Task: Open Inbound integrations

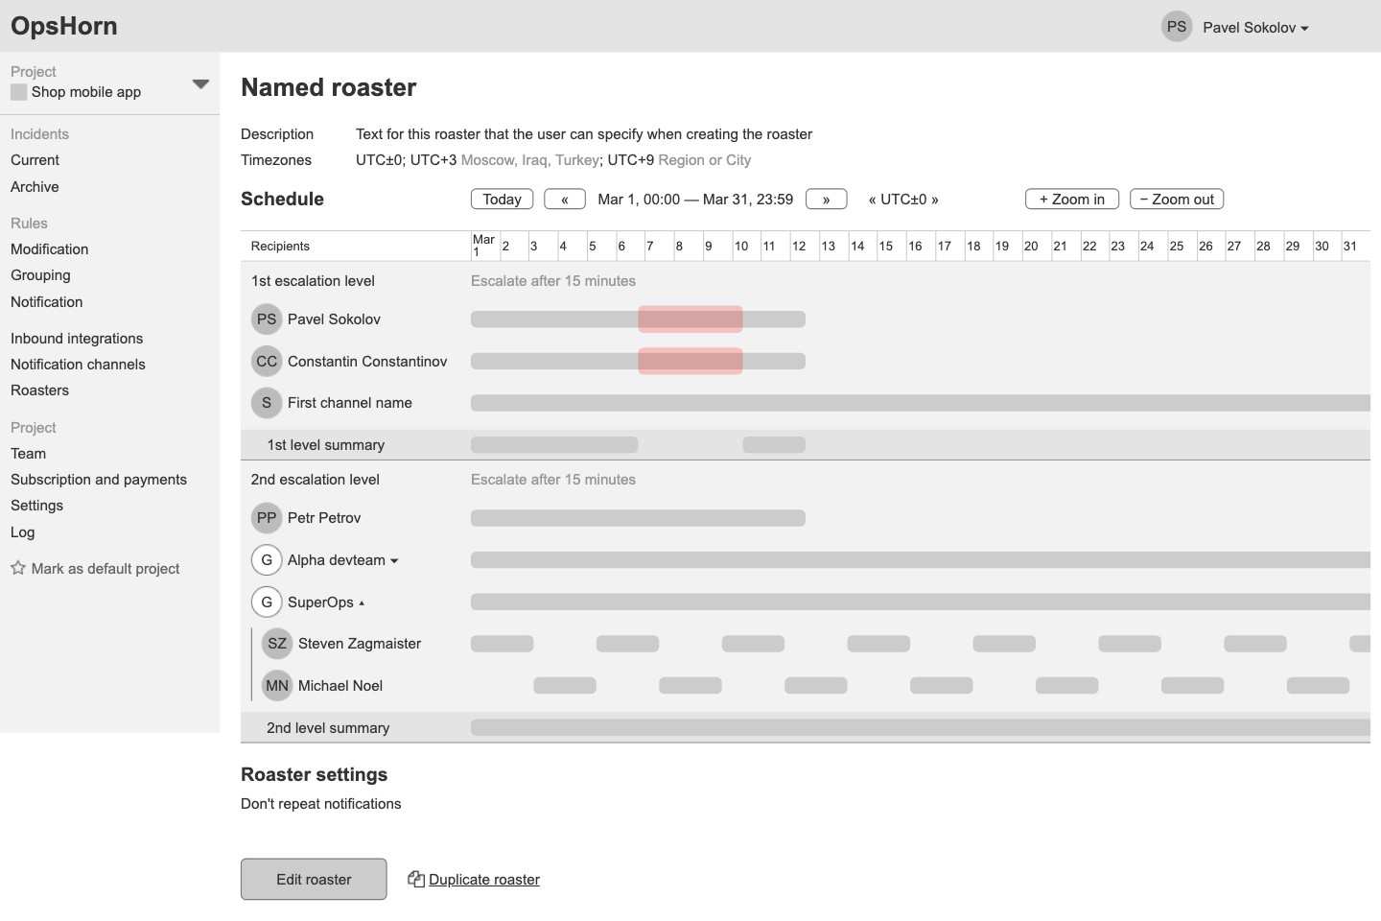Action: pyautogui.click(x=77, y=339)
